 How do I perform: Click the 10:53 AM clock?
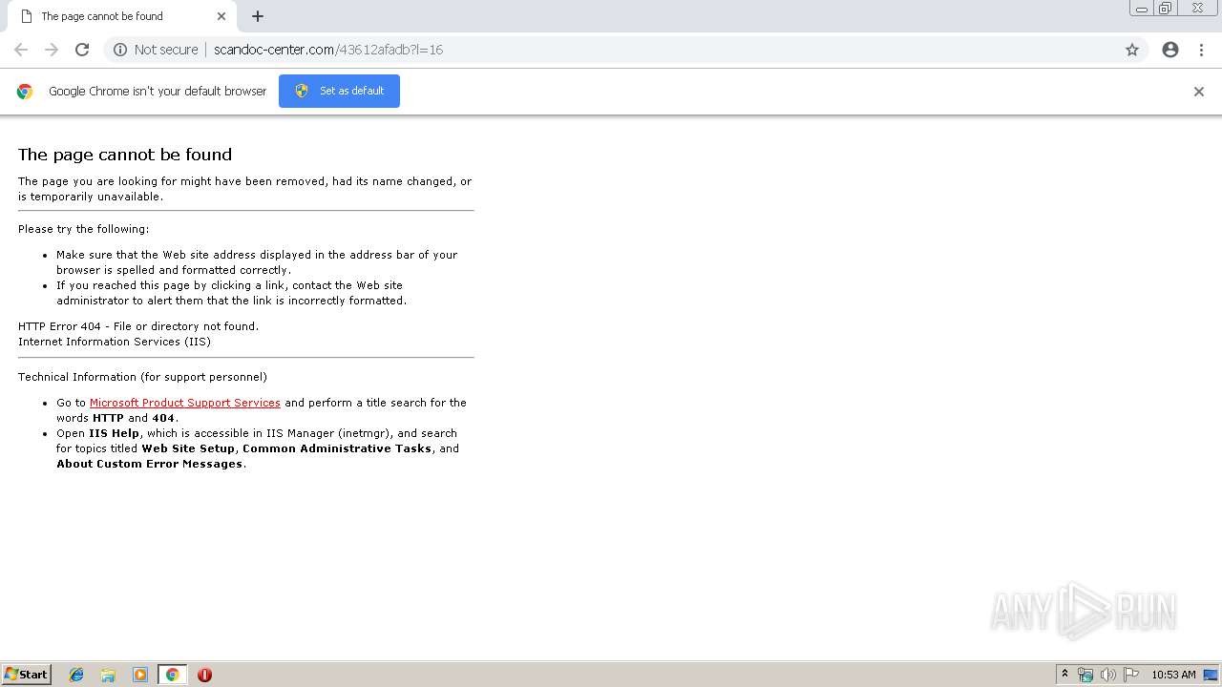click(1173, 675)
